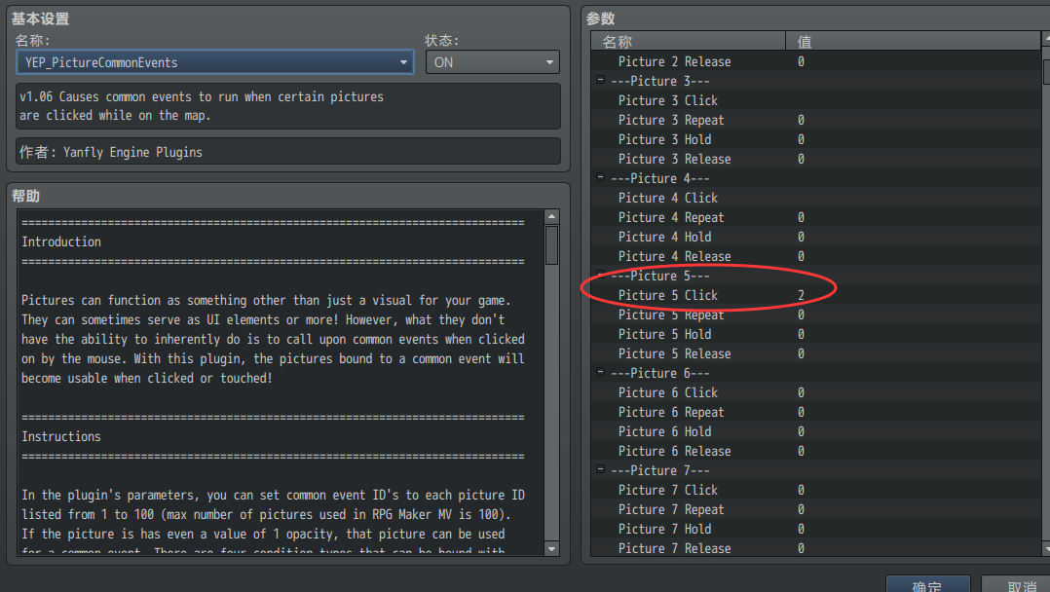Select the Picture 5 Click parameter row
Image resolution: width=1050 pixels, height=592 pixels.
click(815, 295)
